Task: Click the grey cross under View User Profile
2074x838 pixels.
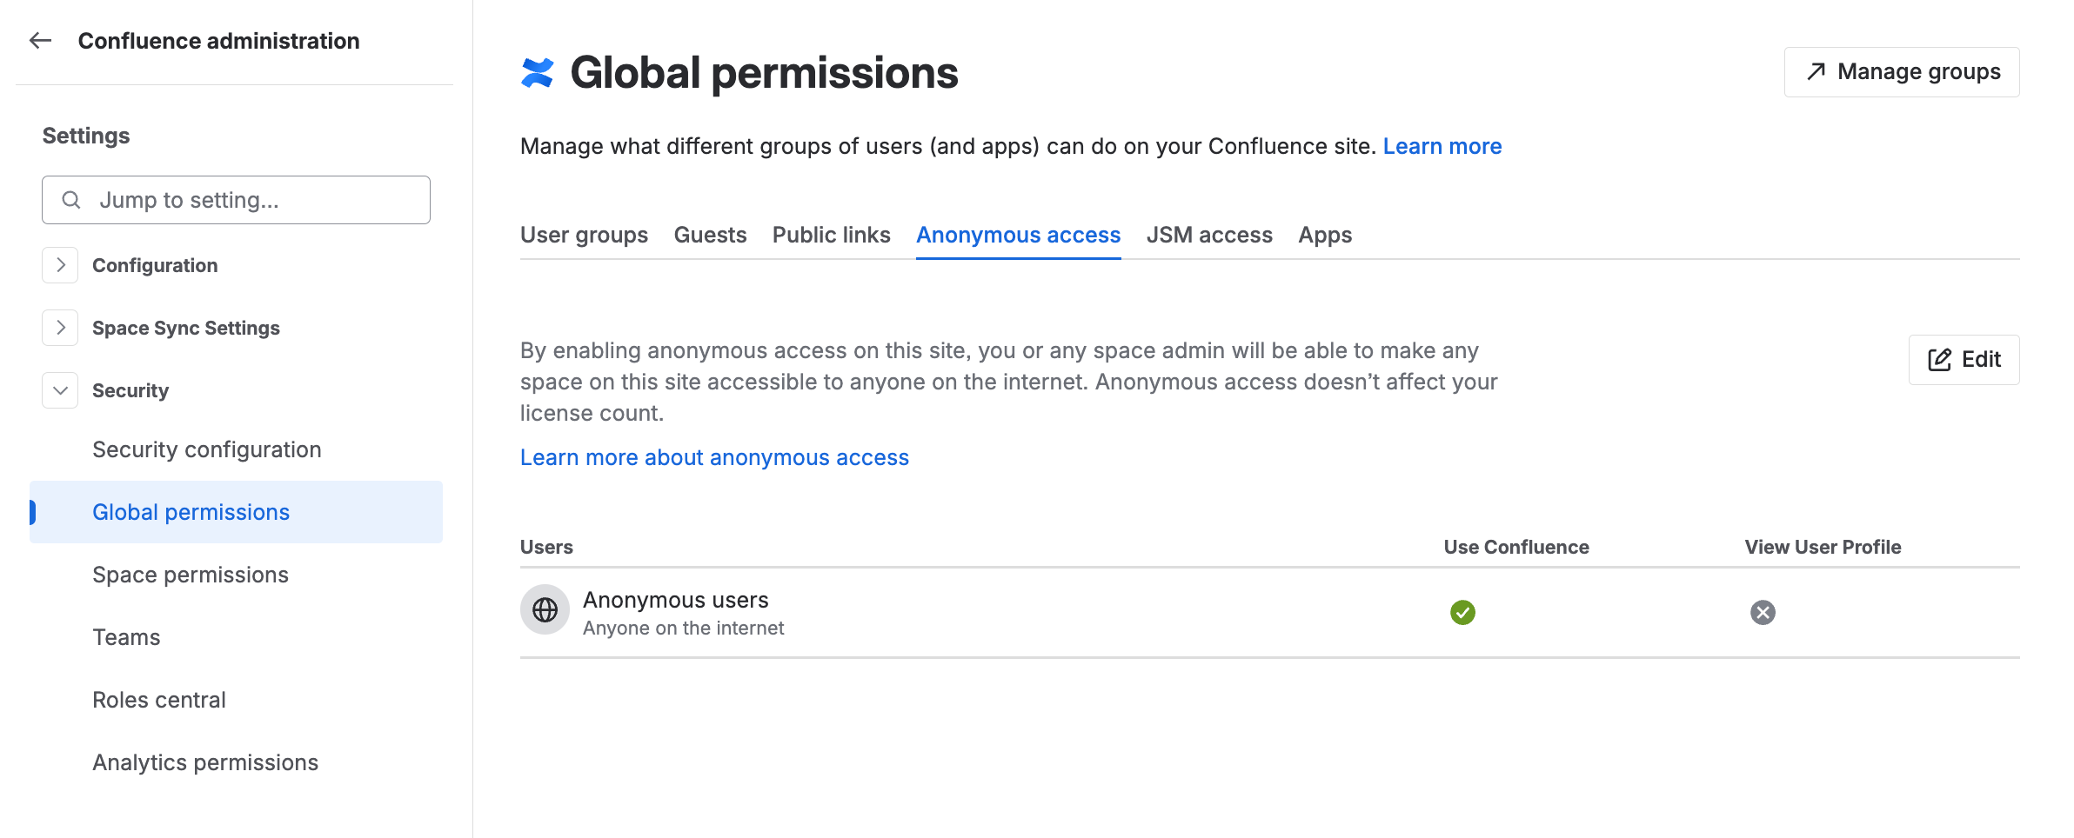Action: 1763,613
